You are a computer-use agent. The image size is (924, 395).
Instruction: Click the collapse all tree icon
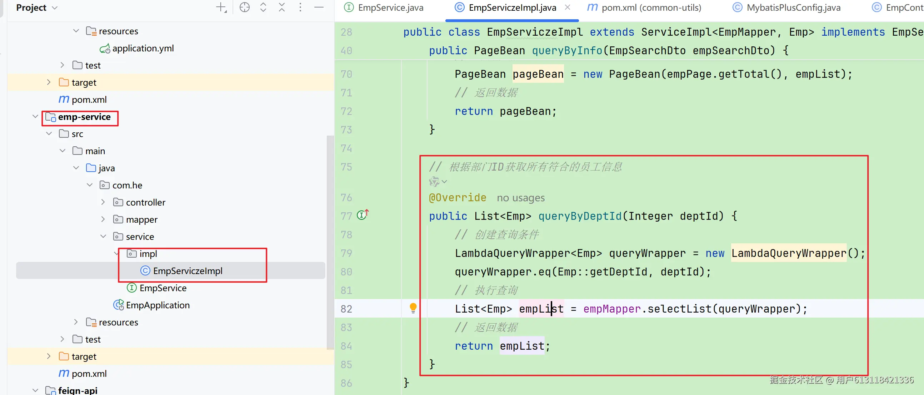(x=282, y=7)
